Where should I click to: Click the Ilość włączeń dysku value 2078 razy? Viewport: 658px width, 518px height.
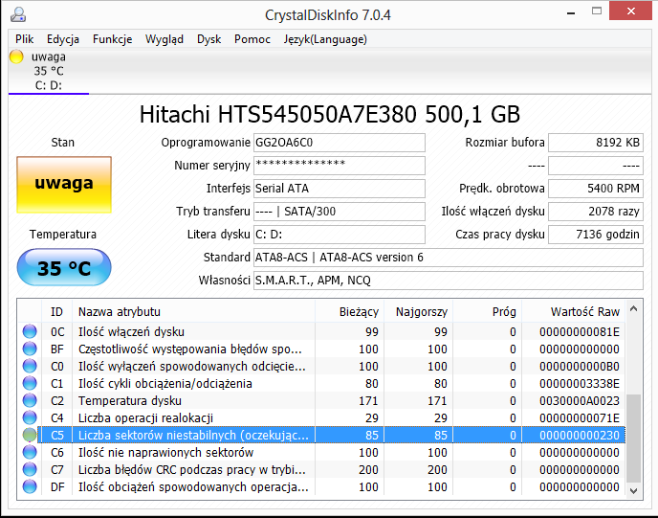click(596, 212)
